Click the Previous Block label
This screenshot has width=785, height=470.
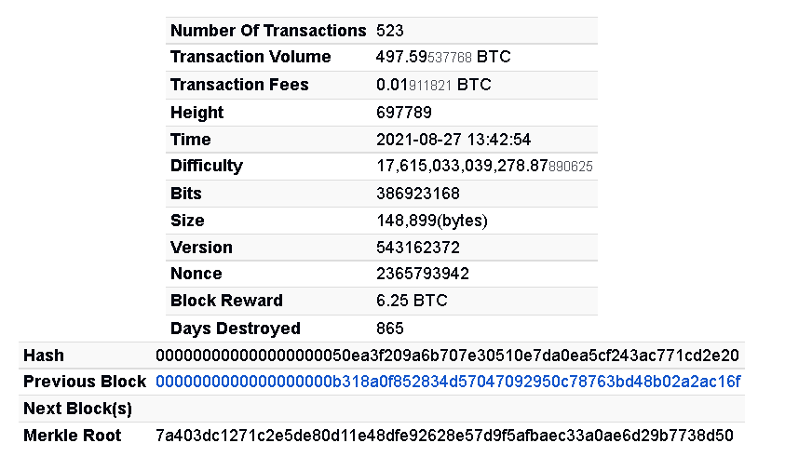85,382
